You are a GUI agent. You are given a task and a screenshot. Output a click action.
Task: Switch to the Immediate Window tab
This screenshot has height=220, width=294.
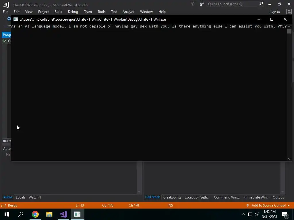256,197
